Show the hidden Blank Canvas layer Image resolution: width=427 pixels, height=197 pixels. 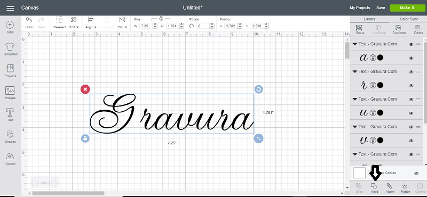point(416,174)
